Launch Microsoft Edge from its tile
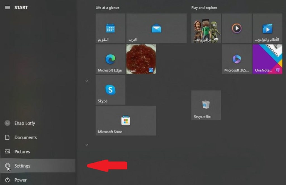The image size is (286, 185). point(110,59)
